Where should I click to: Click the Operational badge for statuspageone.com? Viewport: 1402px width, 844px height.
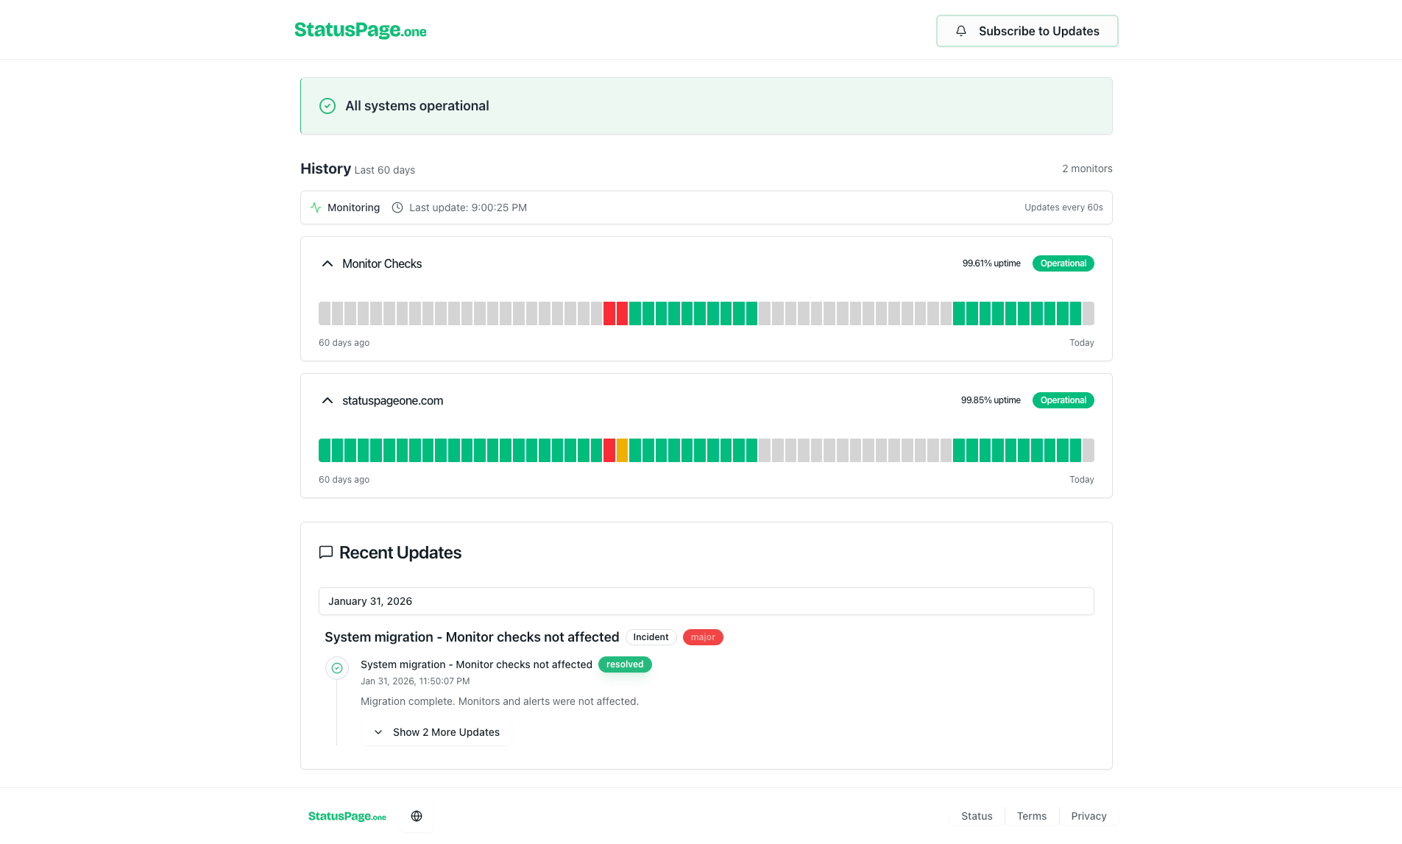click(x=1063, y=400)
